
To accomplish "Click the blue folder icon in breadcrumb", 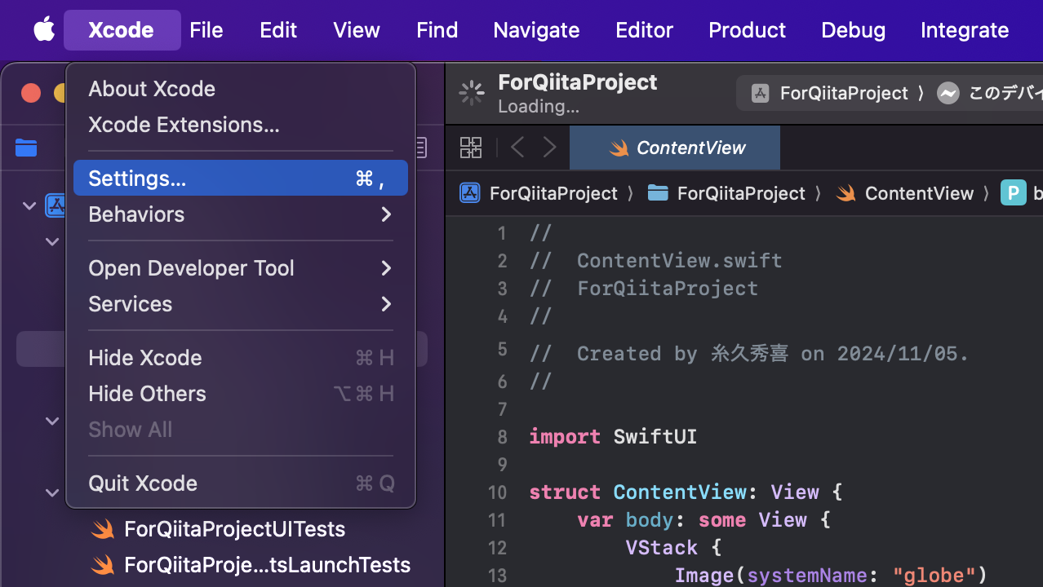I will click(658, 193).
